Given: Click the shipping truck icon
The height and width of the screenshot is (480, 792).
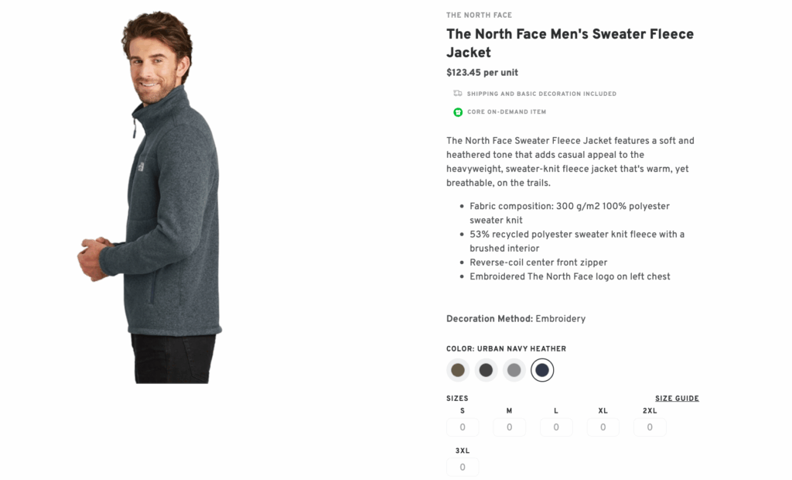Looking at the screenshot, I should coord(458,93).
